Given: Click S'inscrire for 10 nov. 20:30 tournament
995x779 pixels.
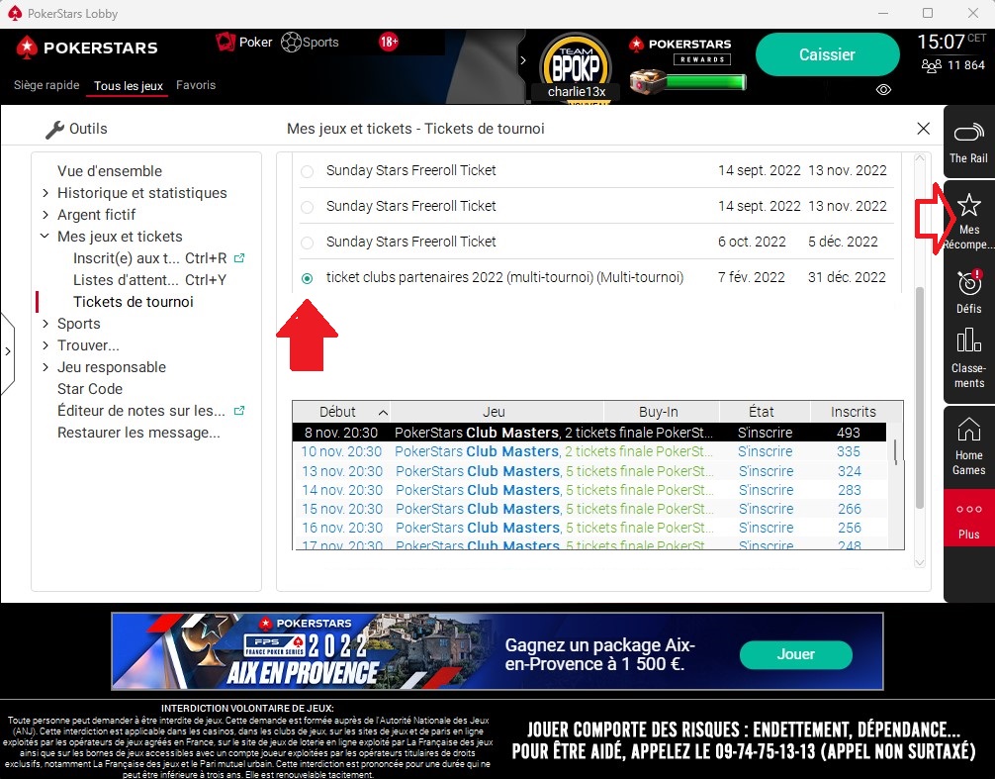Looking at the screenshot, I should click(765, 451).
